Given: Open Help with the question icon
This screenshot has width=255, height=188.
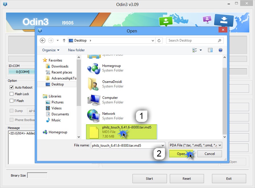Looking at the screenshot, I should pos(220,50).
